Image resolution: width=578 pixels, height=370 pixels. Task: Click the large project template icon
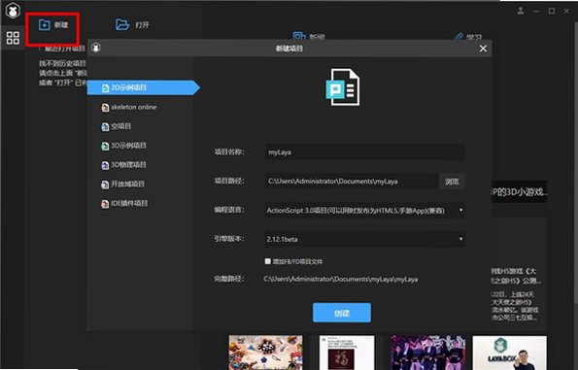tap(343, 87)
